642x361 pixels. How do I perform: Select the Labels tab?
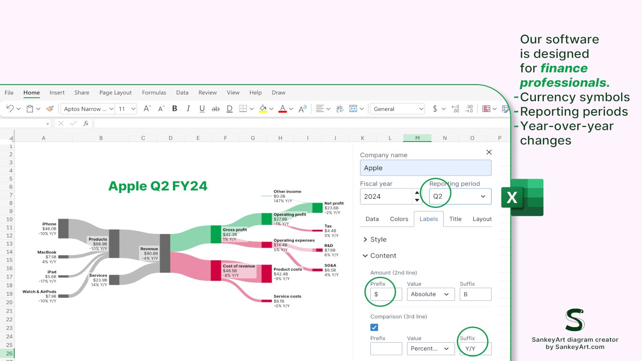tap(429, 219)
